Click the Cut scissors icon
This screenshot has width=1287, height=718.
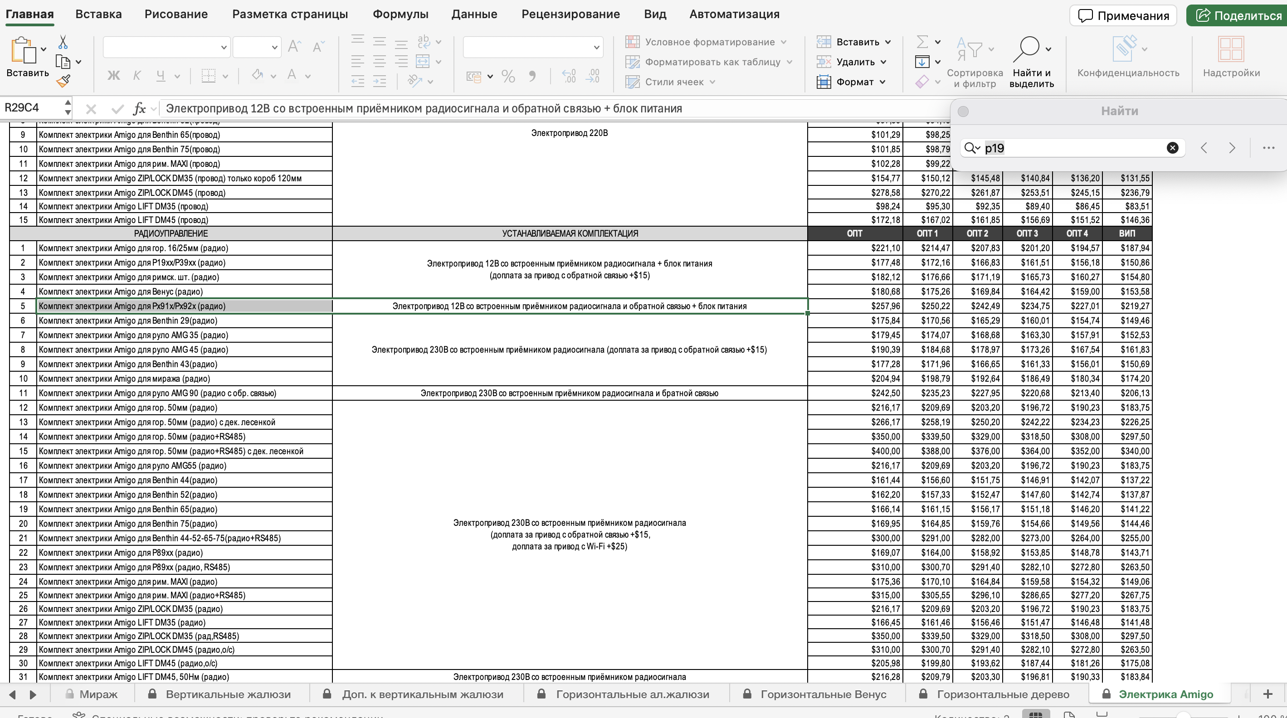[63, 42]
